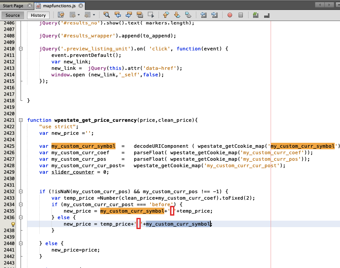The width and height of the screenshot is (340, 268).
Task: Go to Find Previous Occurrence
Action: pos(118,15)
